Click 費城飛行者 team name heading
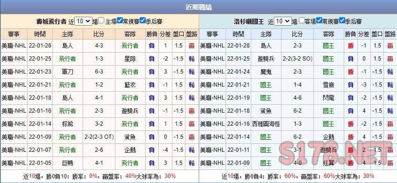This screenshot has width=397, height=183. coord(51,21)
